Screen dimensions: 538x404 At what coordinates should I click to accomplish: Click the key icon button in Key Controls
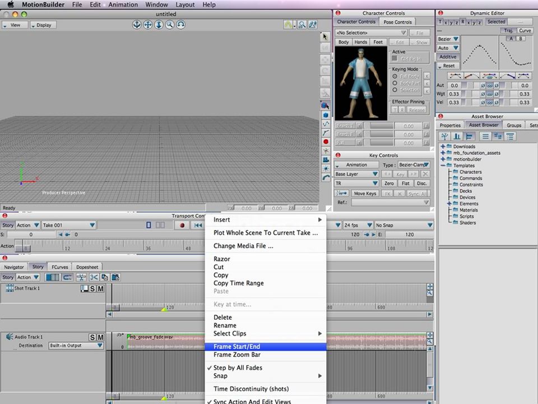pyautogui.click(x=342, y=194)
